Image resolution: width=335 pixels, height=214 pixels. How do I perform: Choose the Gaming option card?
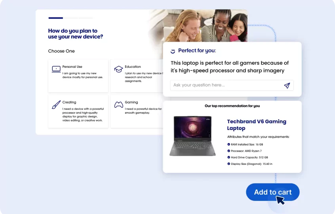pyautogui.click(x=137, y=111)
